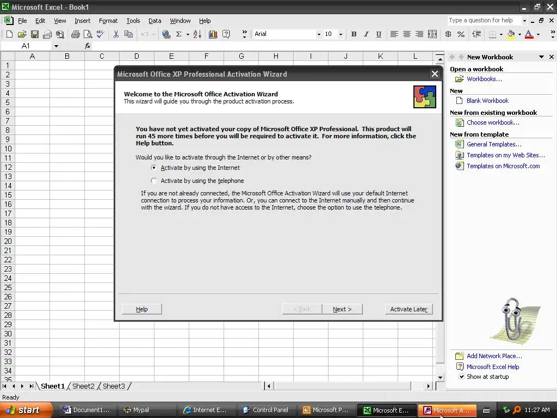
Task: Open the File menu
Action: [x=22, y=21]
